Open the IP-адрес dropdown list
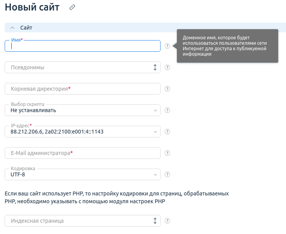Screen dimensions: 286x234 [x=83, y=132]
